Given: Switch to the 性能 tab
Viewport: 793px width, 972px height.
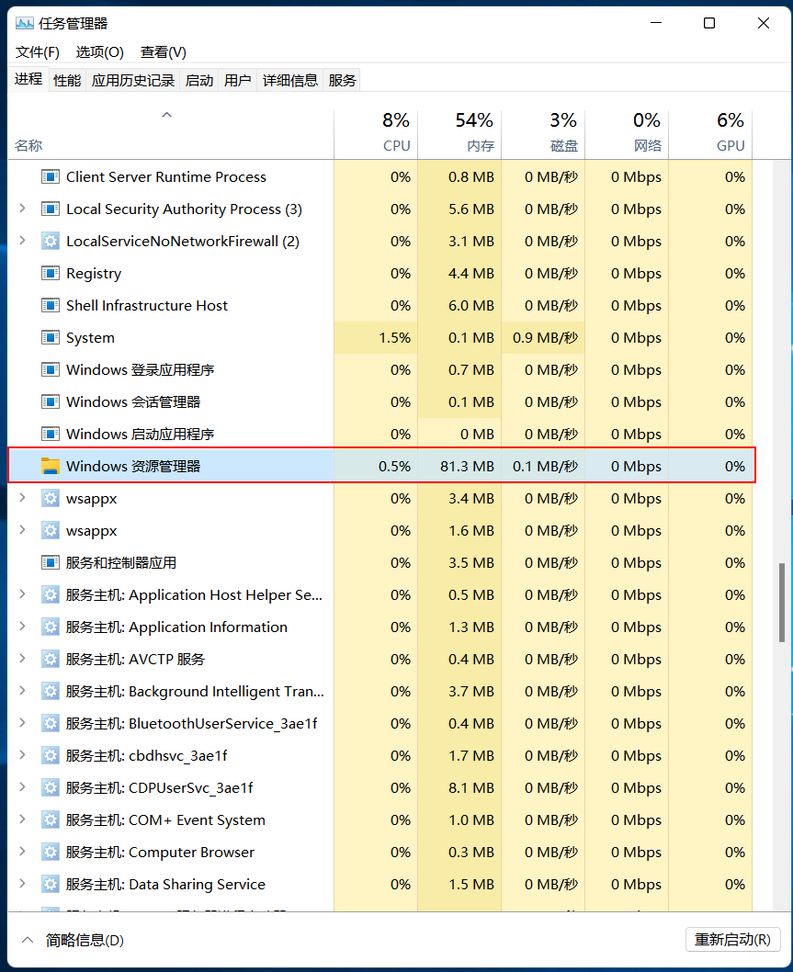Looking at the screenshot, I should point(66,80).
